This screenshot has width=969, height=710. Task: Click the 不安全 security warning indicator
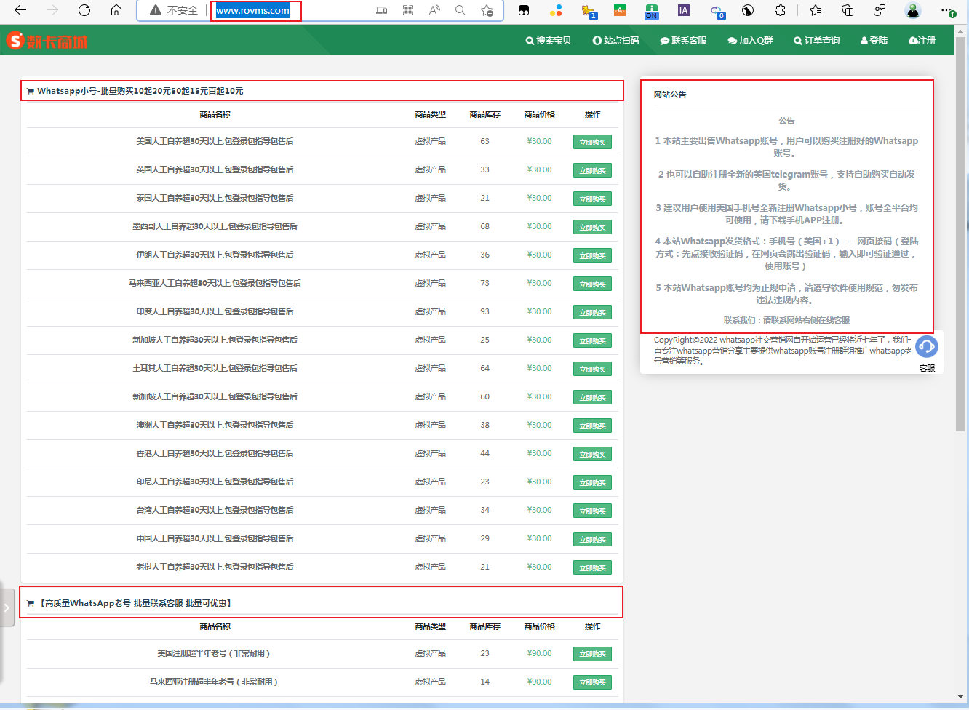pos(174,10)
